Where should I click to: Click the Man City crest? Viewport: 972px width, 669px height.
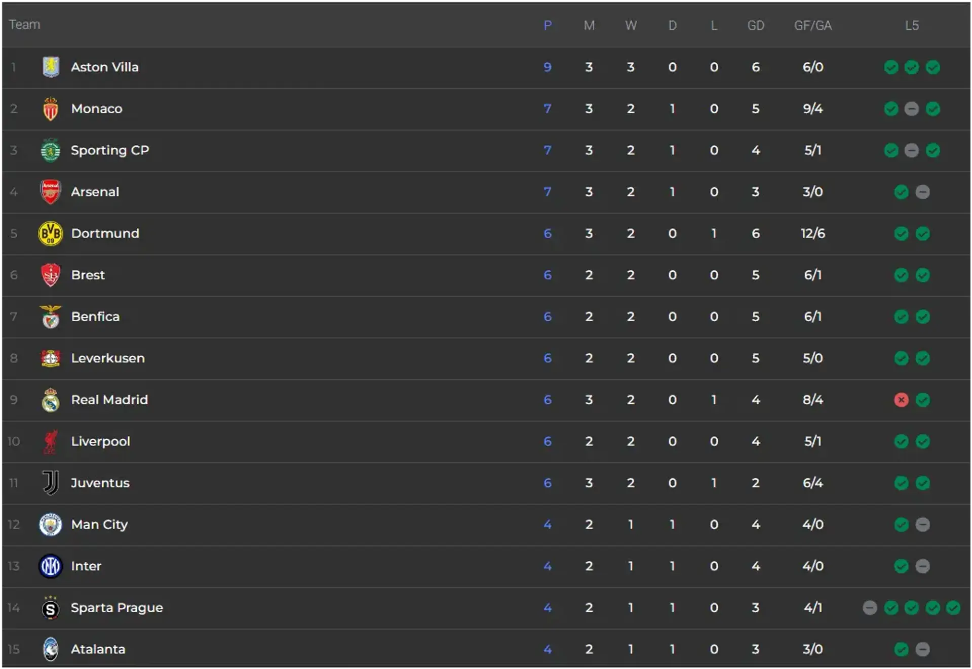pyautogui.click(x=51, y=524)
